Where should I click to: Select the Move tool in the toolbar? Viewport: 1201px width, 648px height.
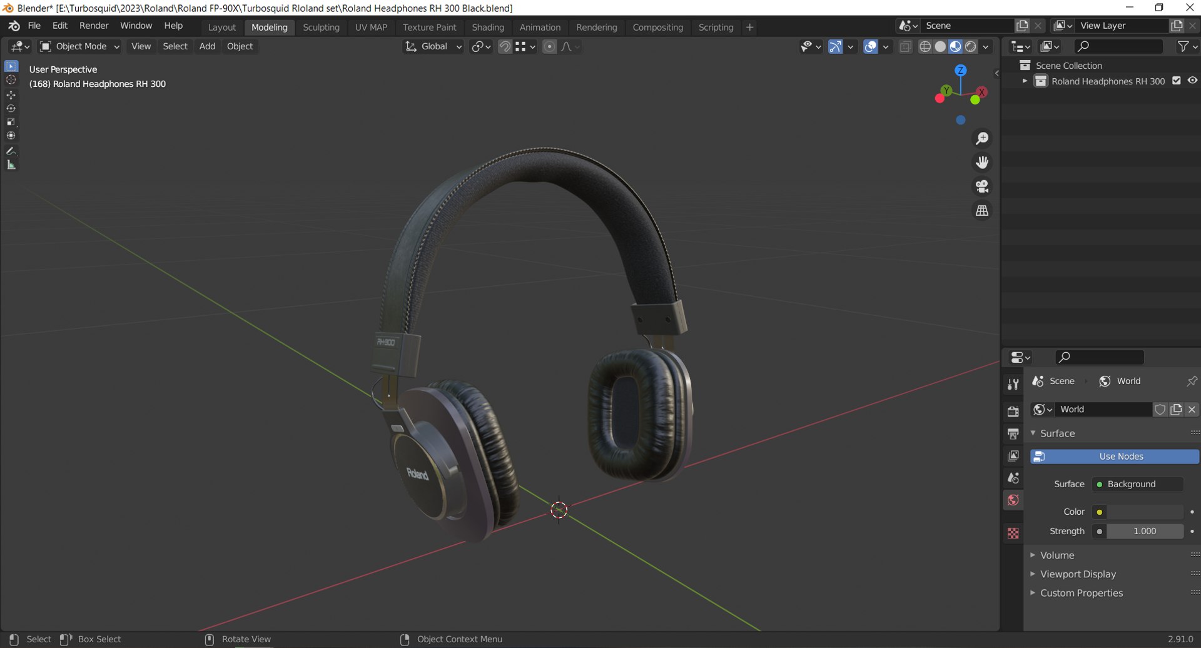11,94
